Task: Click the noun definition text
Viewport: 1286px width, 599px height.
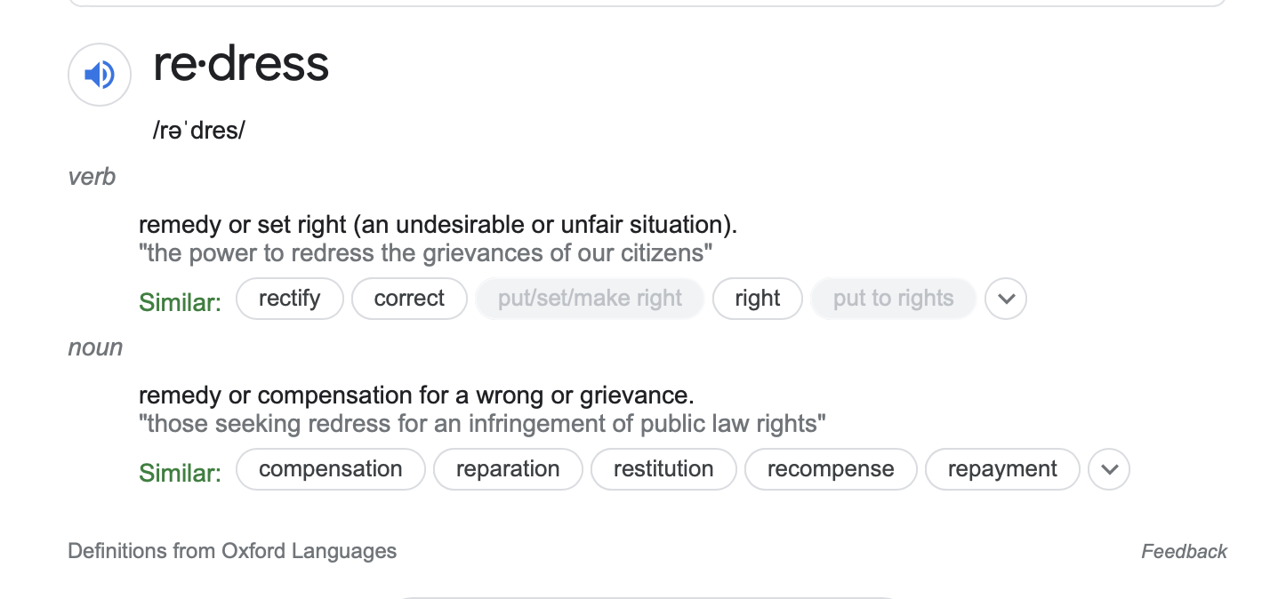Action: [x=415, y=395]
